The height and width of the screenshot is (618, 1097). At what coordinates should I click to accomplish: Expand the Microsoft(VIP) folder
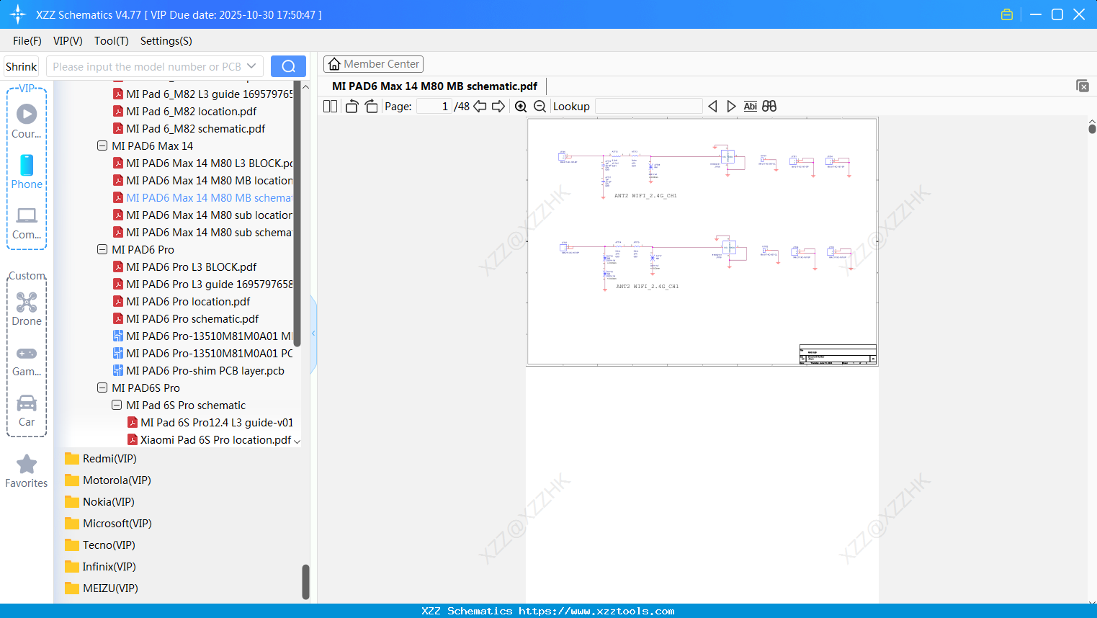108,524
